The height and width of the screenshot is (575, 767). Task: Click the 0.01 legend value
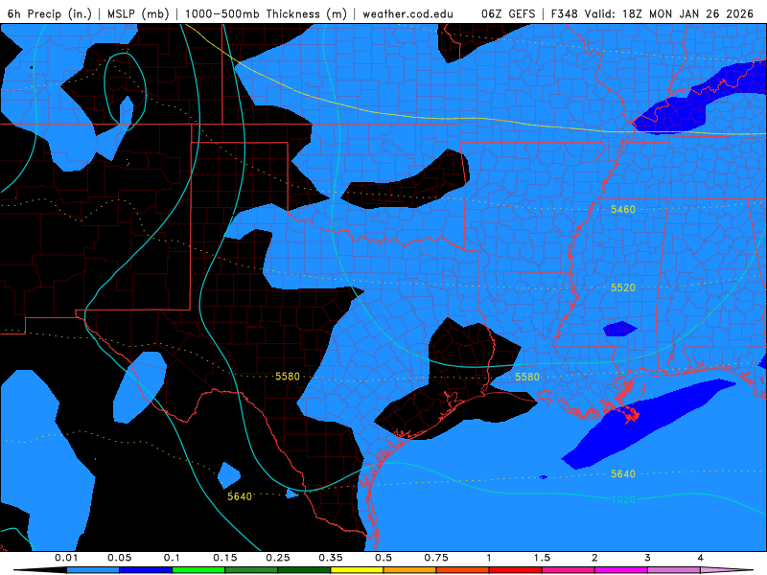click(66, 558)
